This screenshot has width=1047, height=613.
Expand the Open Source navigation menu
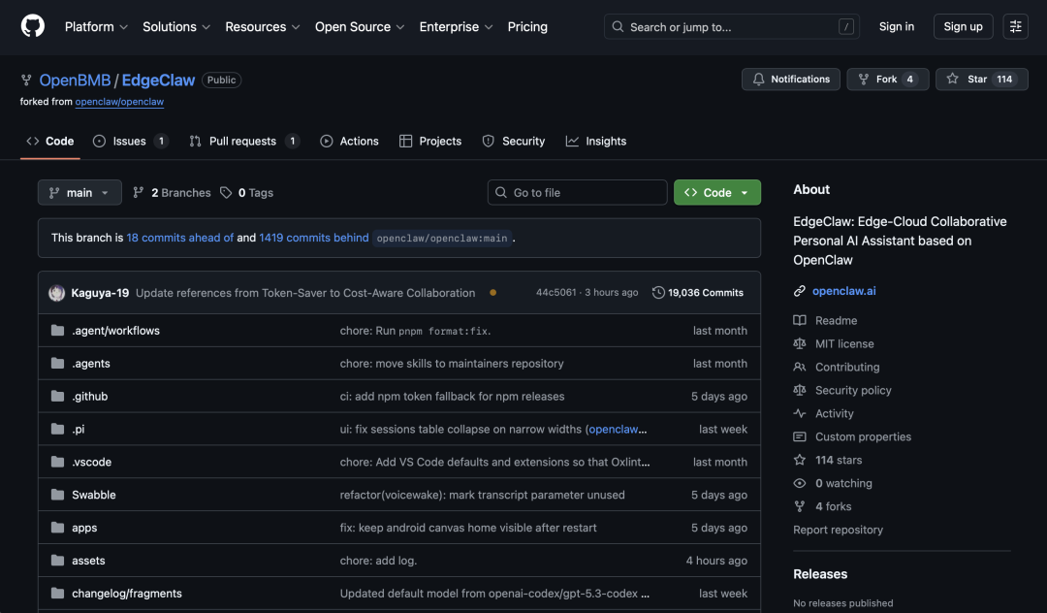coord(360,27)
